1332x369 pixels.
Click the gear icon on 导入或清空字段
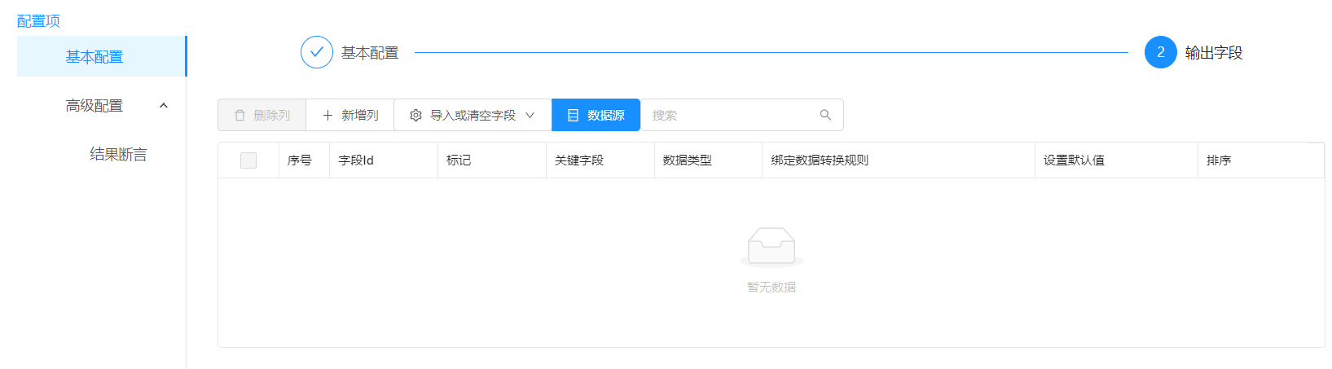[x=415, y=116]
